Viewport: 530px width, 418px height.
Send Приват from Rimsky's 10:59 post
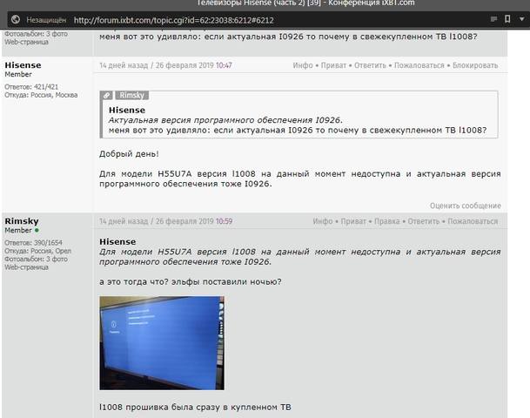353,221
